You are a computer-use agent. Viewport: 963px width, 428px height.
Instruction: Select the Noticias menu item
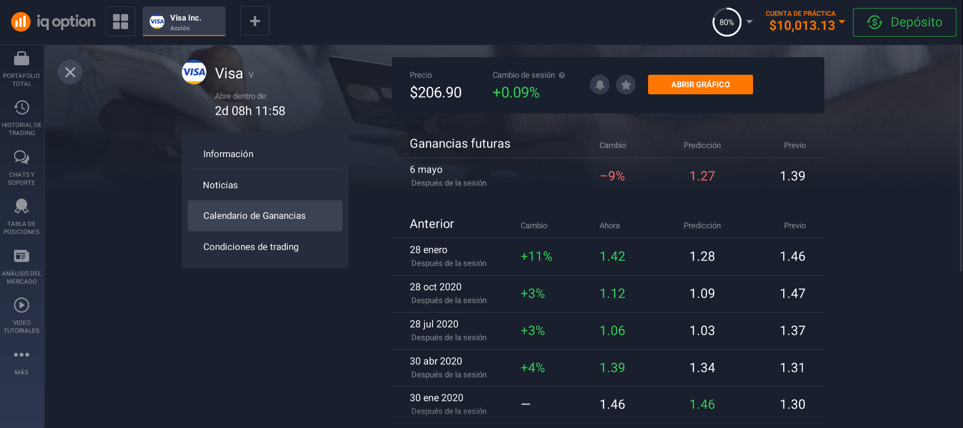pyautogui.click(x=265, y=185)
